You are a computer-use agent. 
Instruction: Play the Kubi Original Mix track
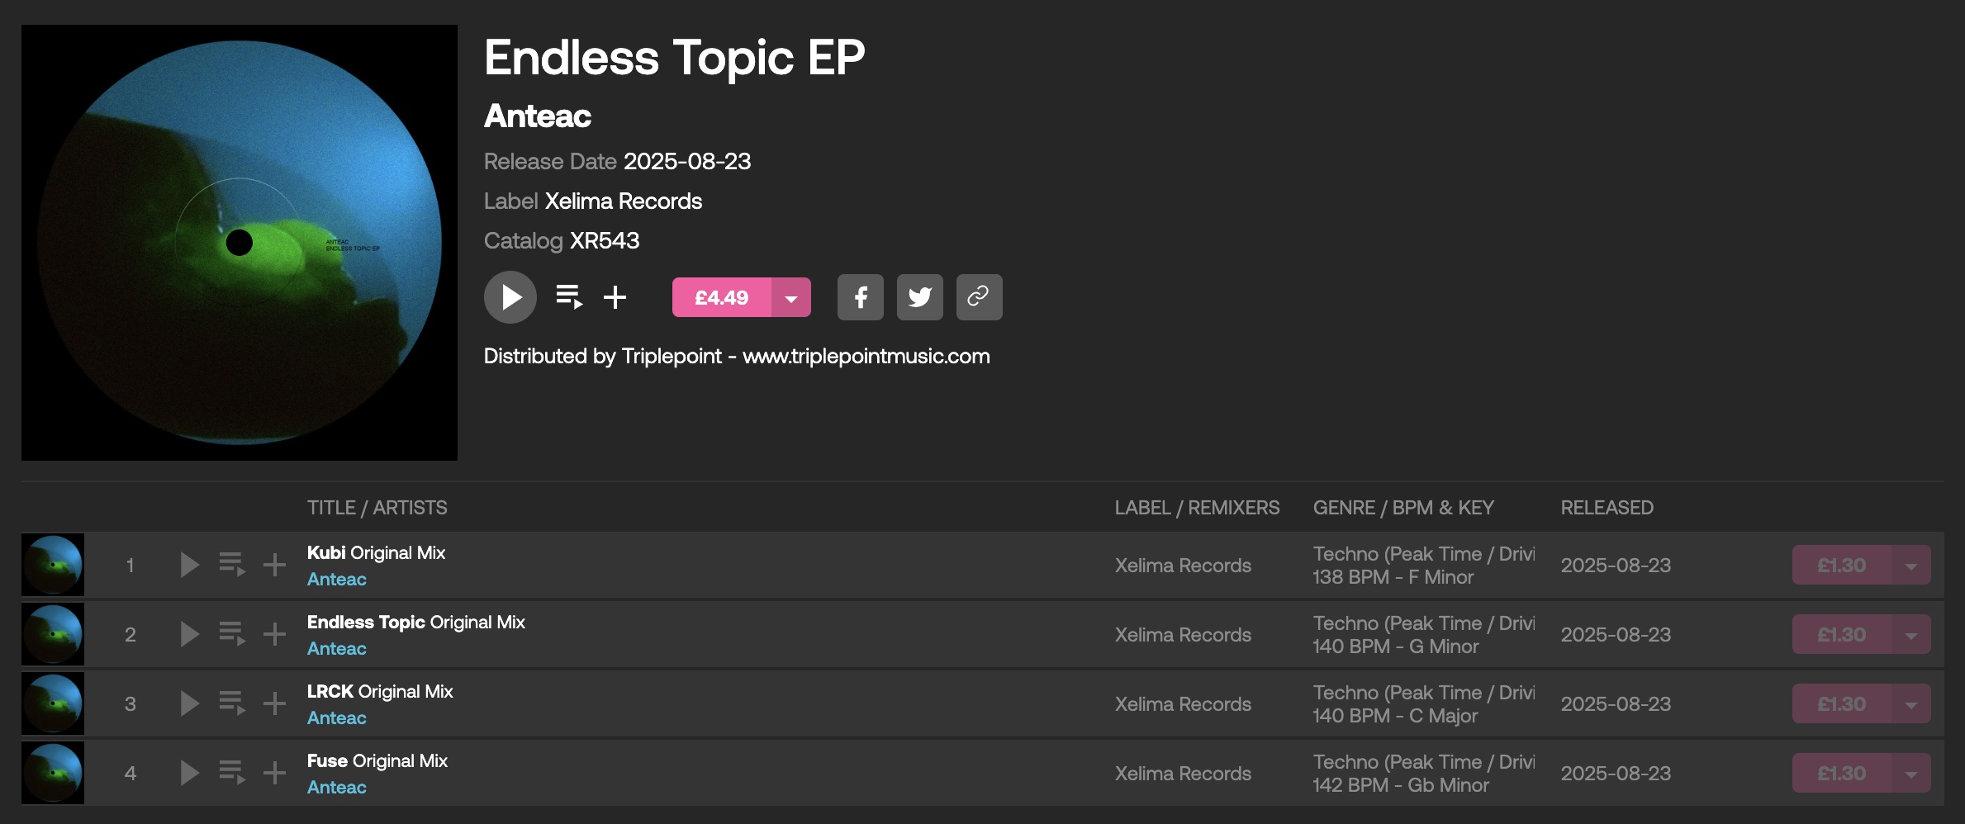189,565
